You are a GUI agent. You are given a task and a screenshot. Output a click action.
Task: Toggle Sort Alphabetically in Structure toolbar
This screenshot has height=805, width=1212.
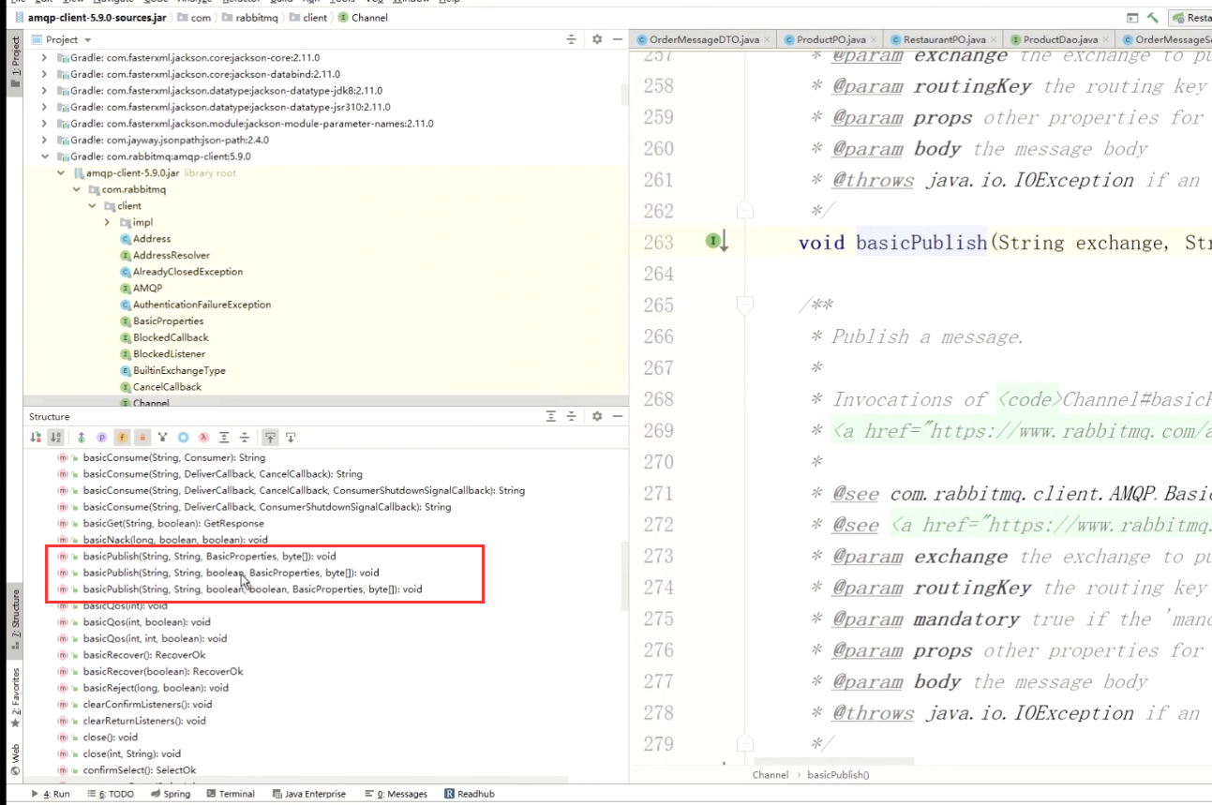pyautogui.click(x=55, y=438)
